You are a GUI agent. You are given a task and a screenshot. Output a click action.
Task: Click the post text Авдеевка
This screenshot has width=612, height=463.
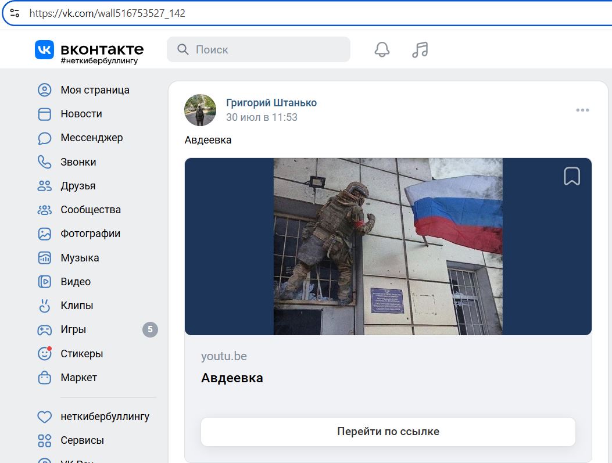tap(207, 140)
